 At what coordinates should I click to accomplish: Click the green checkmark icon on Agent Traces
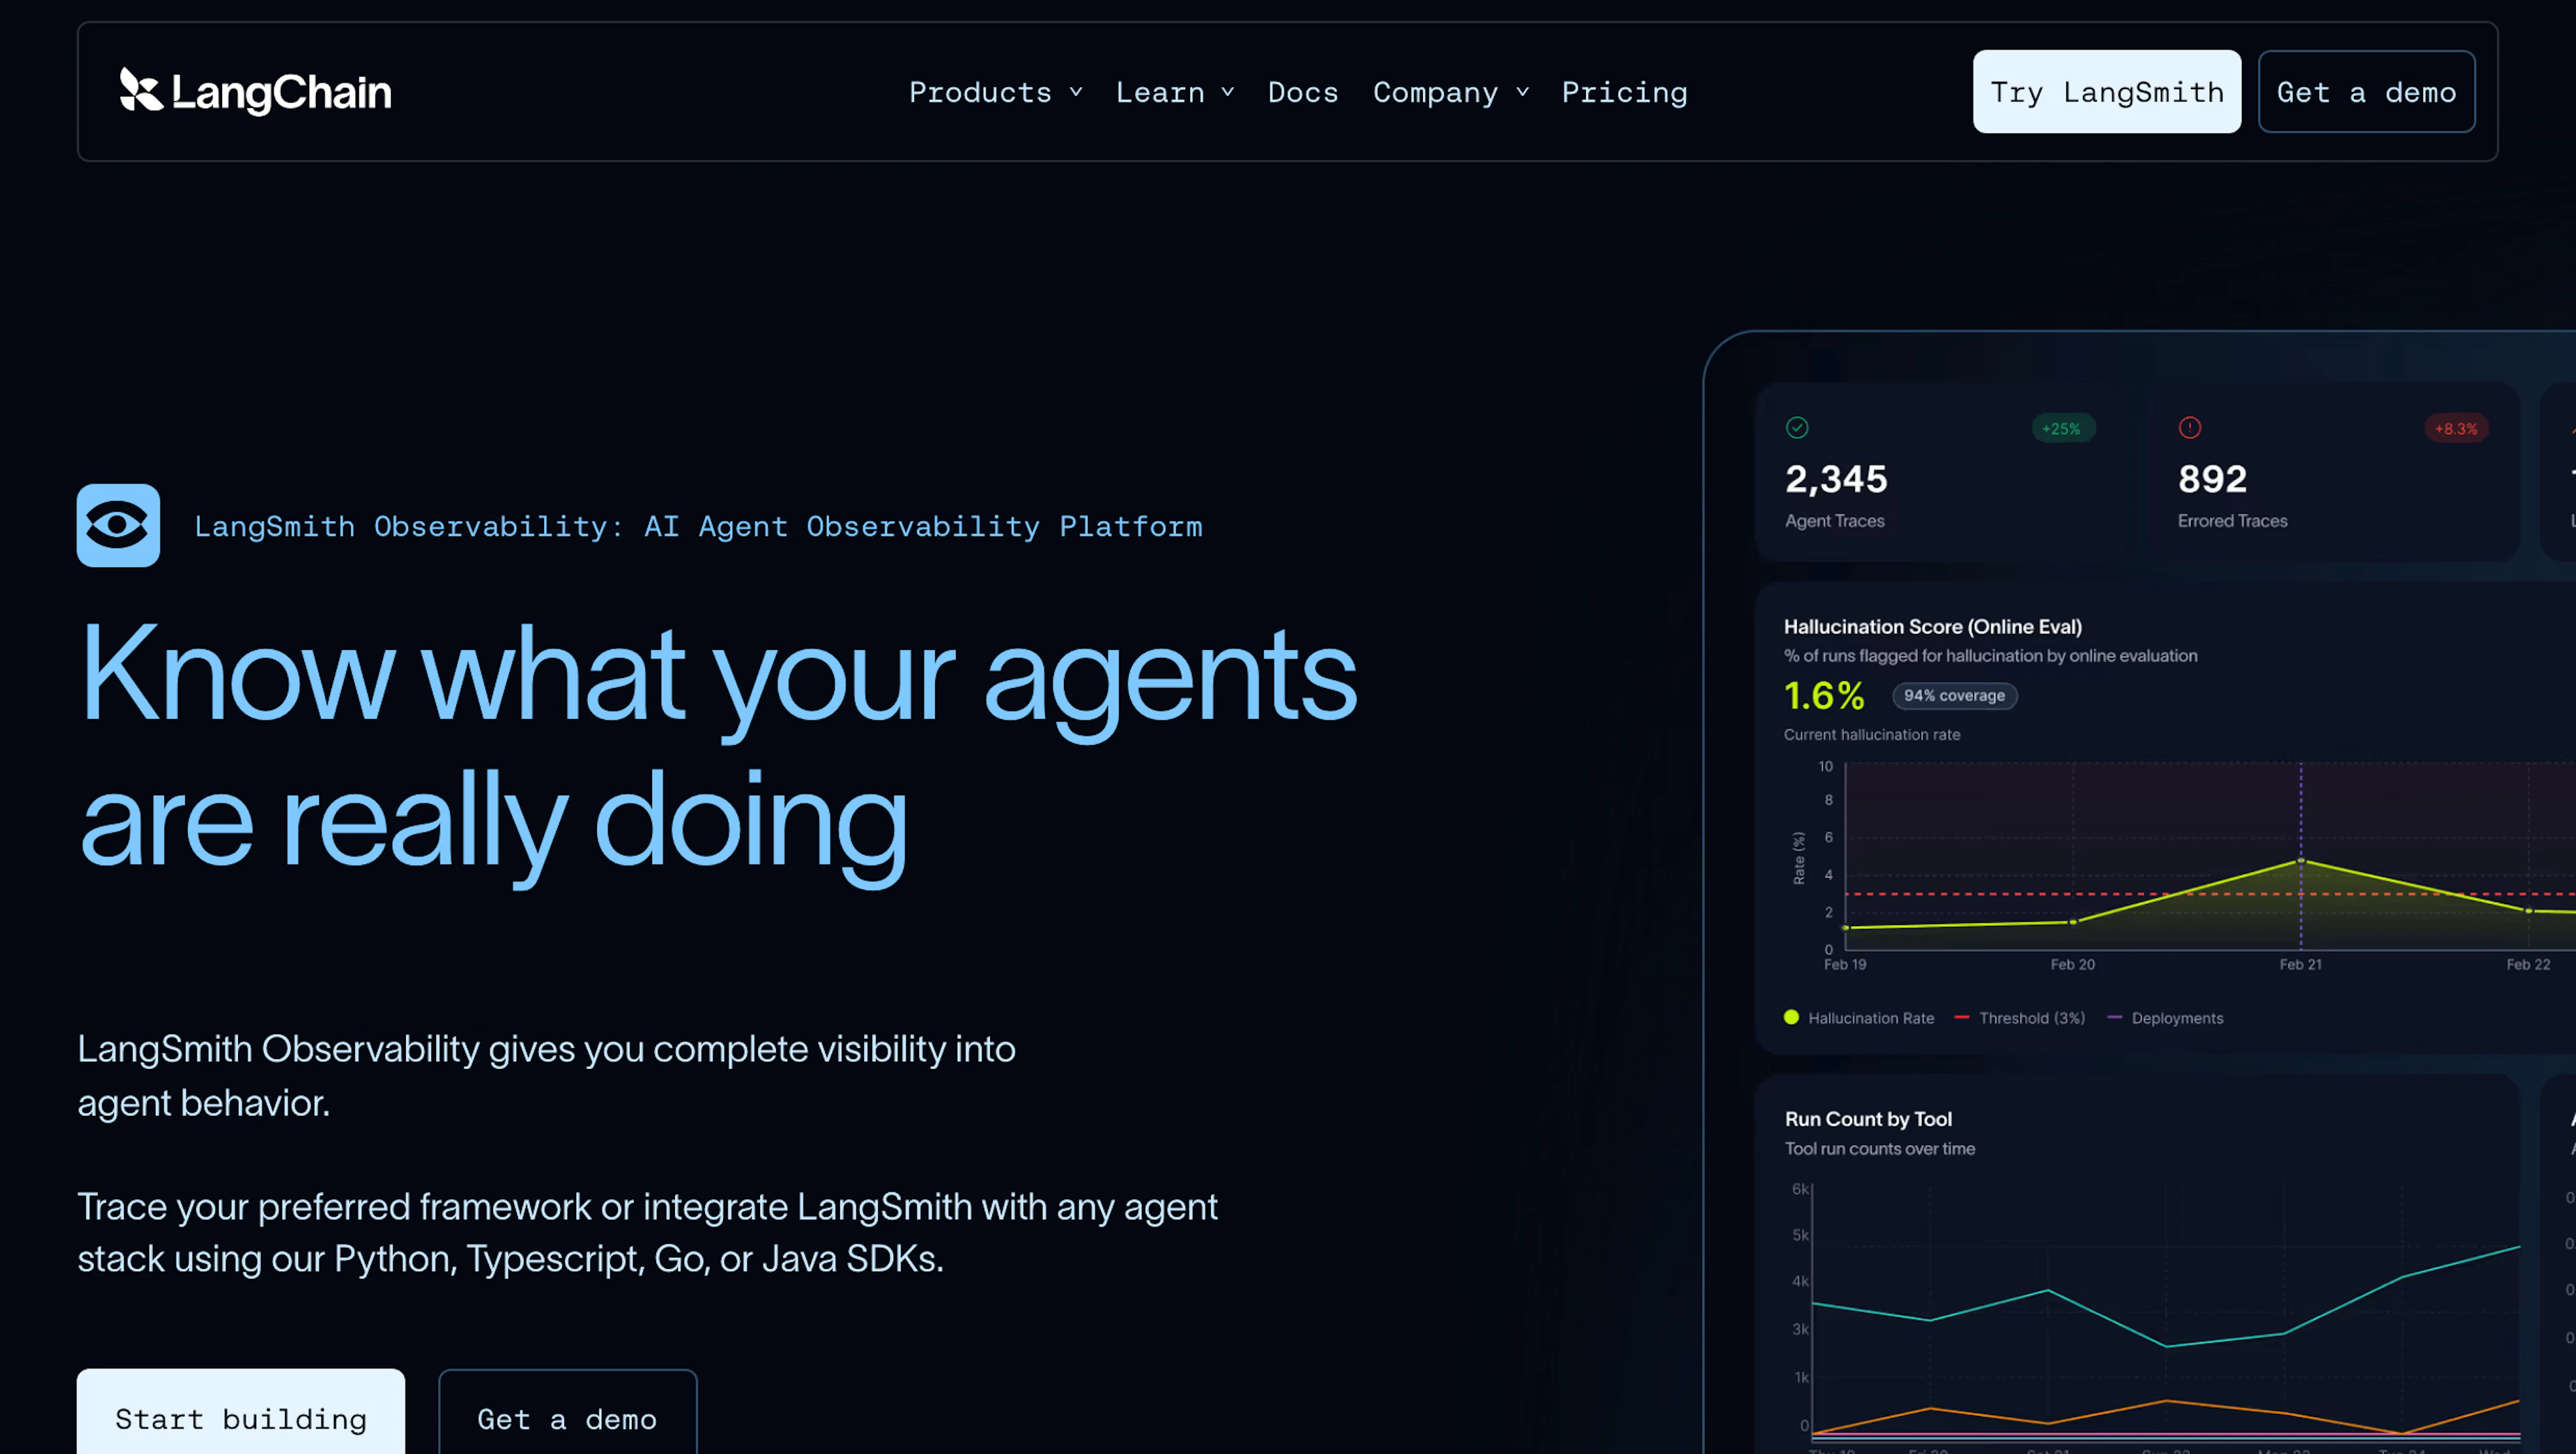(1797, 428)
